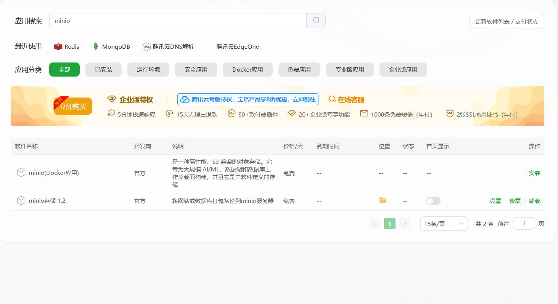Filter by 免费应用 category
Viewport: 558px width, 304px height.
299,70
